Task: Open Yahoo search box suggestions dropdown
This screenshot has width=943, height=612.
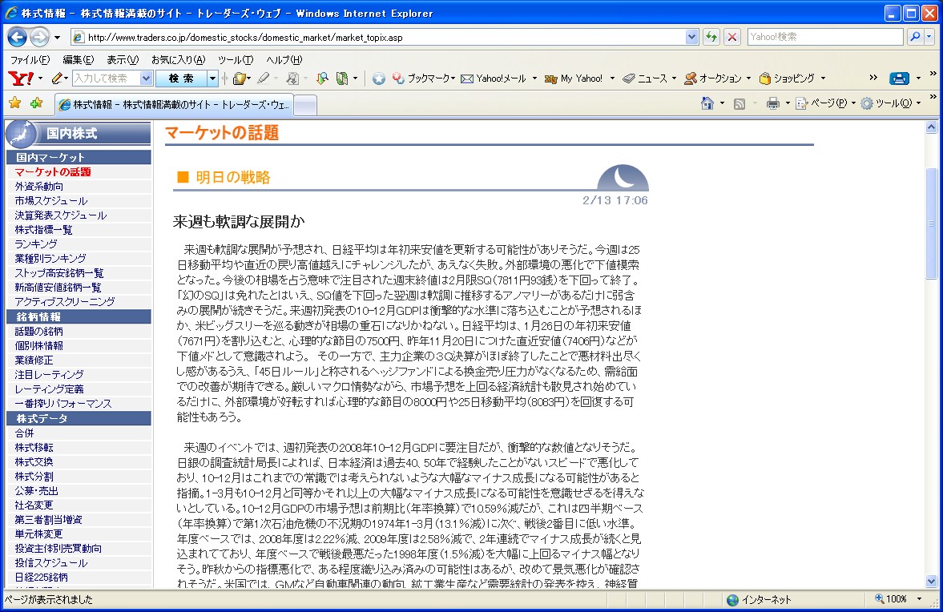Action: (x=146, y=79)
